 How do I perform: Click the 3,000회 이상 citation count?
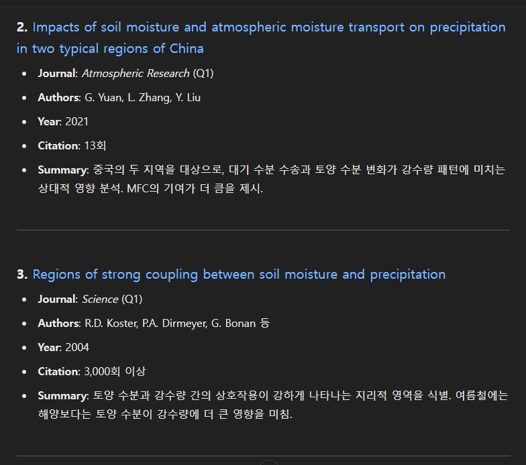(115, 371)
